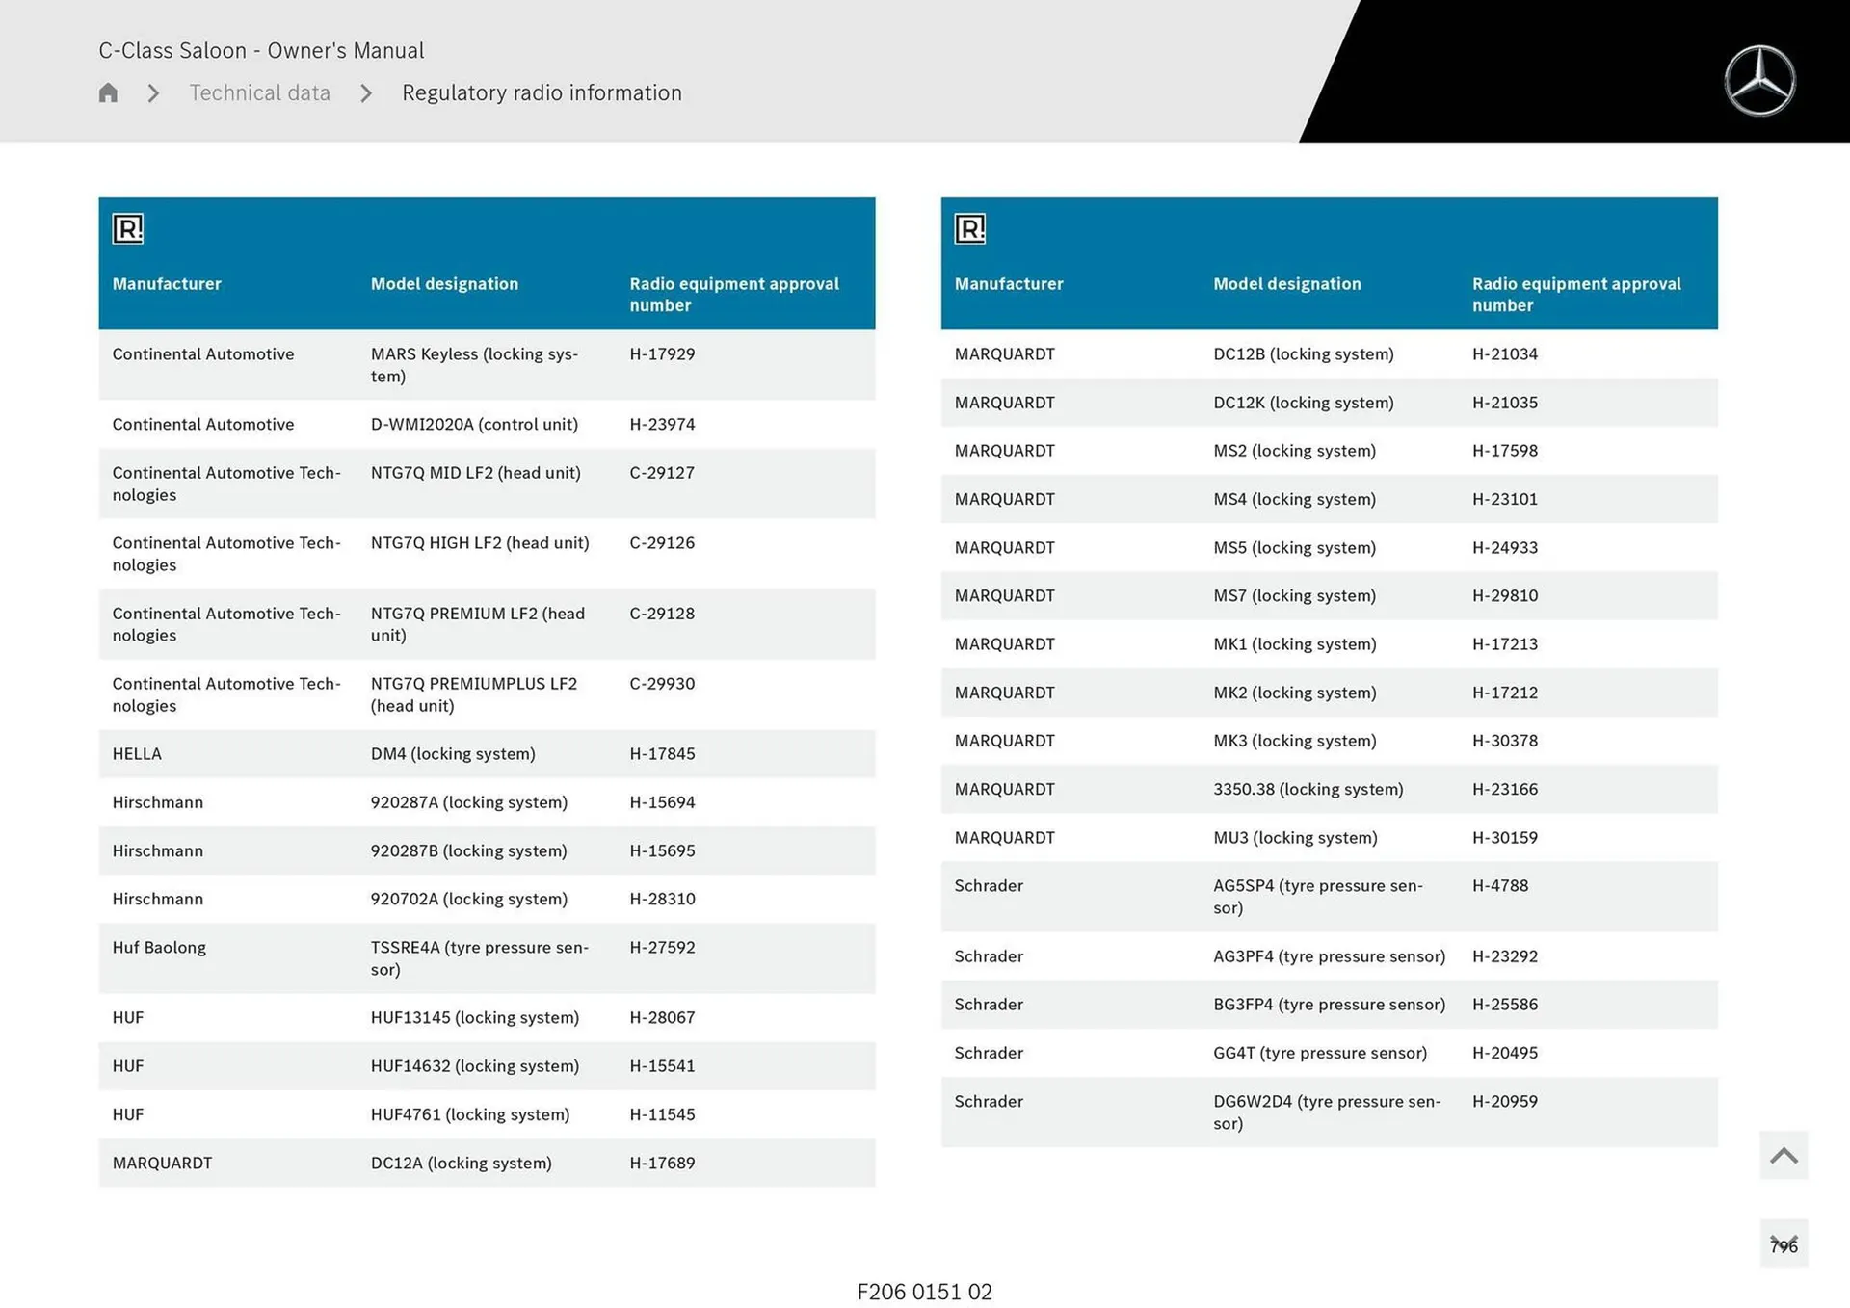
Task: Click the F206 0151 02 document code
Action: (x=924, y=1292)
